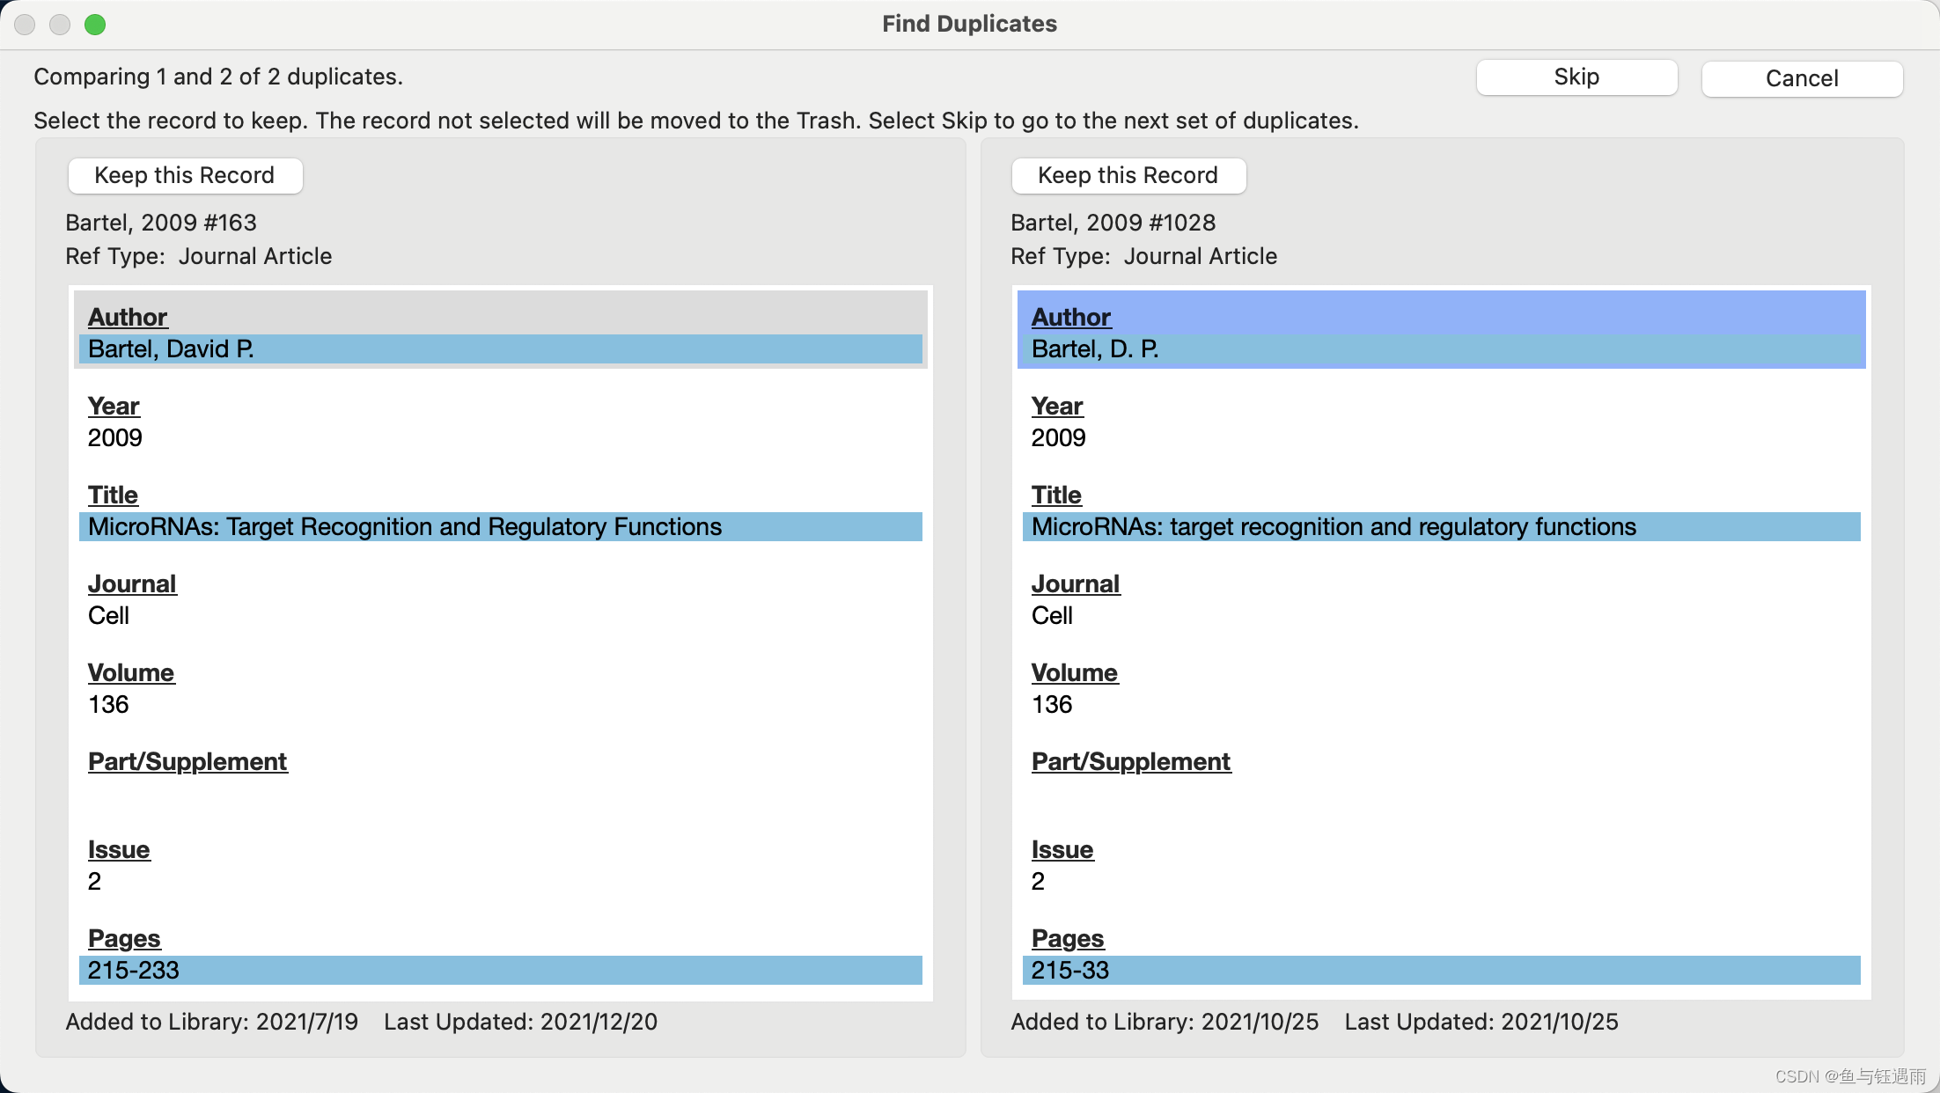Click 'Bartel, 2009 #163' record heading
The width and height of the screenshot is (1940, 1093).
161,223
